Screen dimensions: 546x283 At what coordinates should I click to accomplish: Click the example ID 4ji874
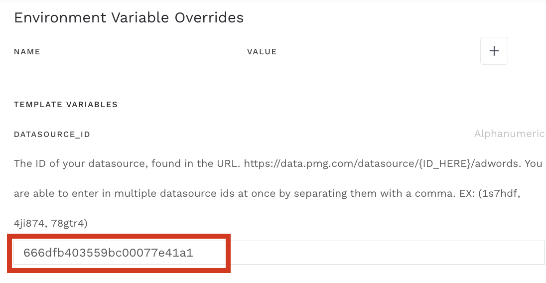[29, 223]
